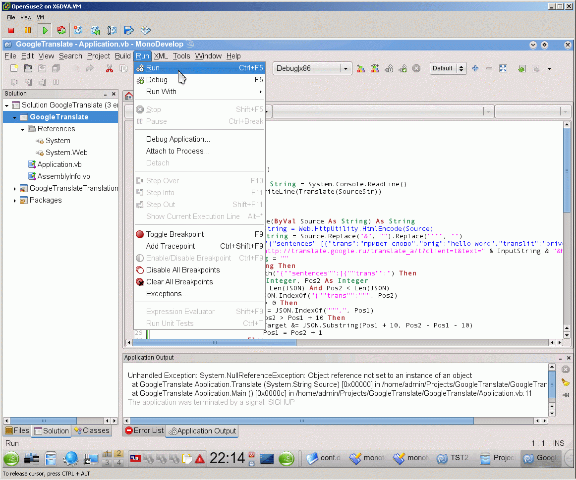Click the editor vertical scrollbar thumb

[567, 170]
